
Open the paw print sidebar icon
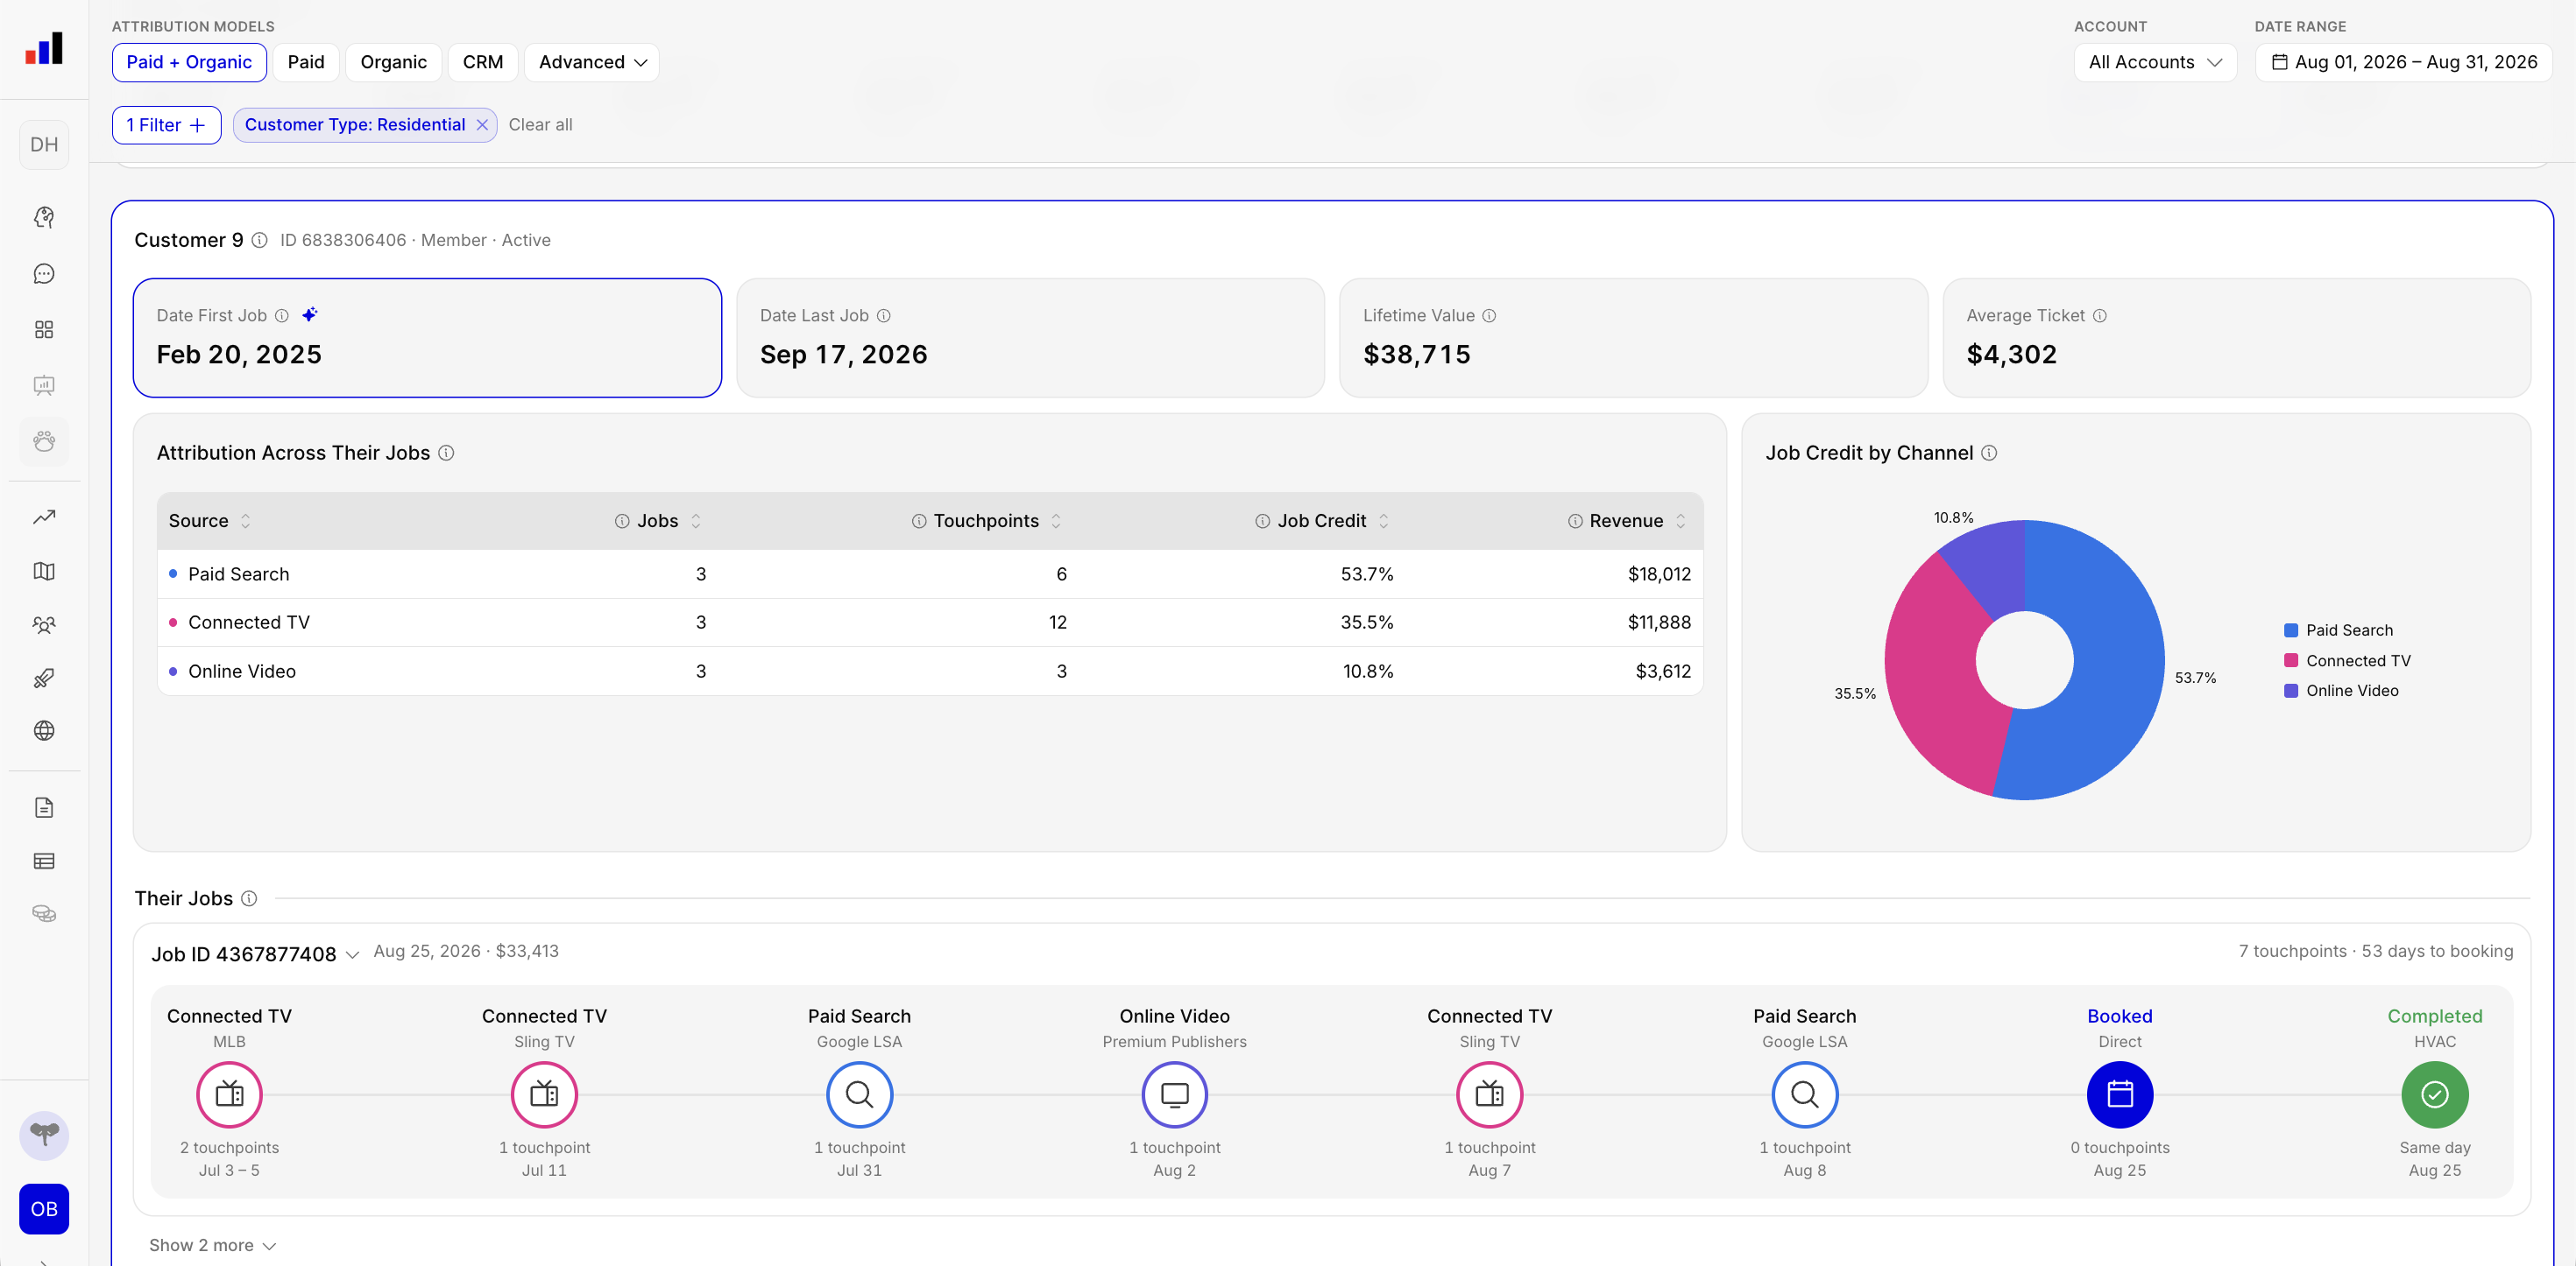click(44, 441)
